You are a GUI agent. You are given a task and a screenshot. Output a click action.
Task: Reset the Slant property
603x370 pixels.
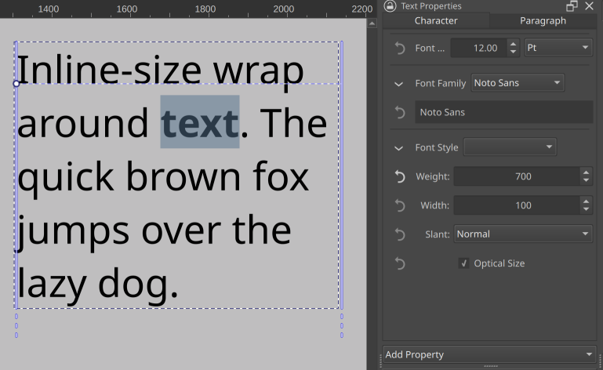tap(400, 234)
